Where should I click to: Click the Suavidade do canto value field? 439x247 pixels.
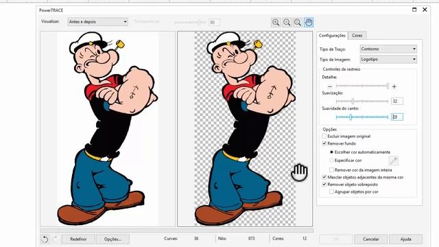click(397, 117)
